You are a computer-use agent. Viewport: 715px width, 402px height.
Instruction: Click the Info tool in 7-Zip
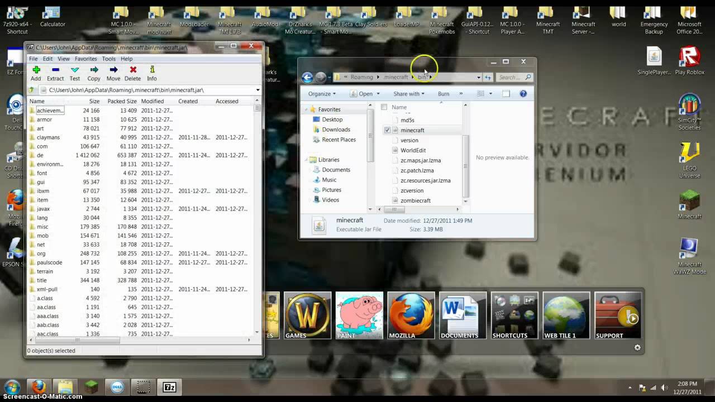point(152,73)
